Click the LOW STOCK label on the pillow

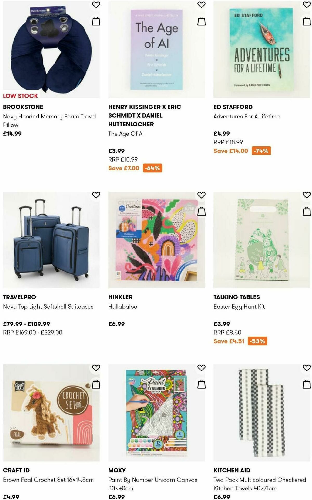(x=20, y=96)
